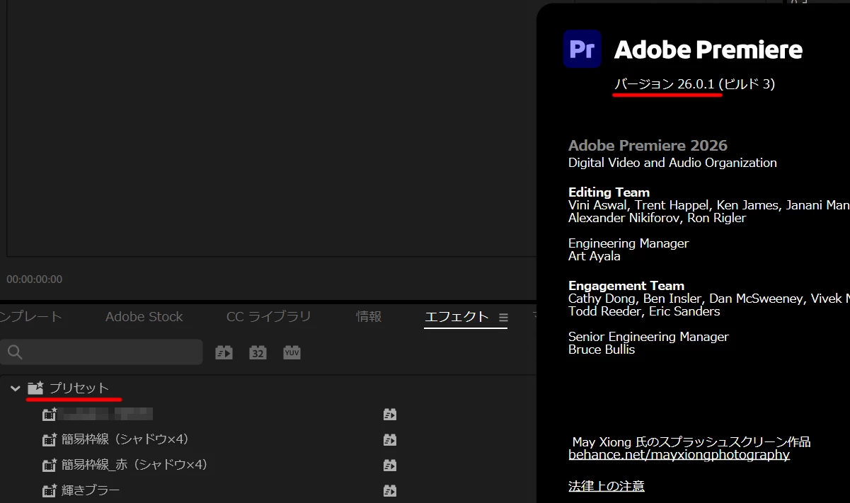Click the name Art Ayala

595,256
